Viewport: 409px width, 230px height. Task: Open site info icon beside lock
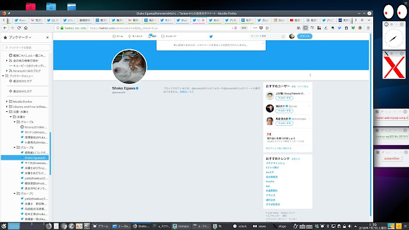pos(58,28)
